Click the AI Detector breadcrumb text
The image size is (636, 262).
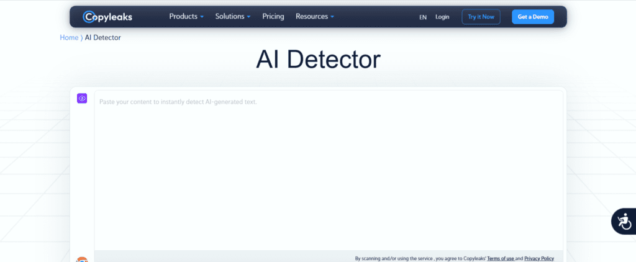coord(102,38)
